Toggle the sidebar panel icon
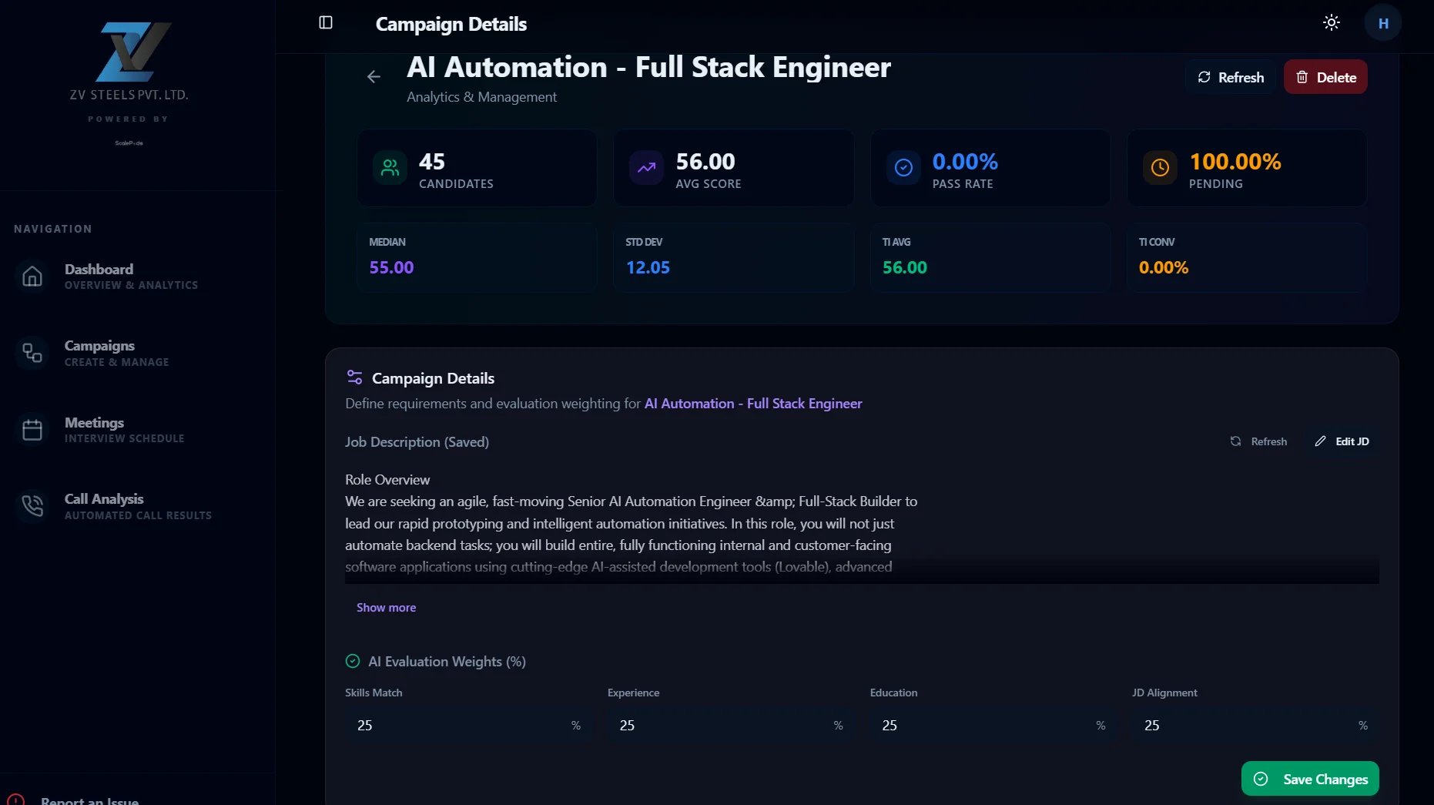This screenshot has width=1434, height=805. pyautogui.click(x=326, y=22)
